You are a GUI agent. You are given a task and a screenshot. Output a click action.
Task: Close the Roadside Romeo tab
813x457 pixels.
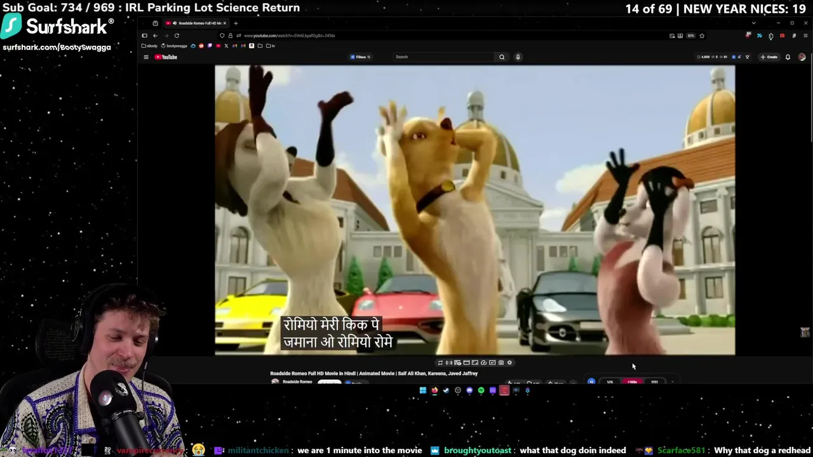pos(224,23)
